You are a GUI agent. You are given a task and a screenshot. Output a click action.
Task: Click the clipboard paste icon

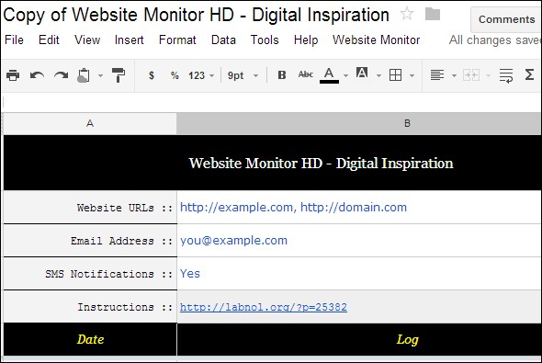point(84,75)
